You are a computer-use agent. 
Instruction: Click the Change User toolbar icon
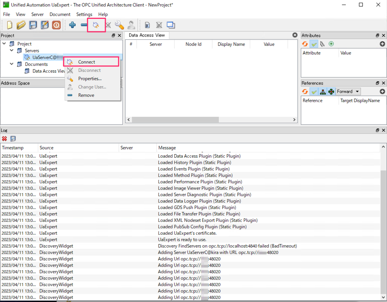(132, 25)
